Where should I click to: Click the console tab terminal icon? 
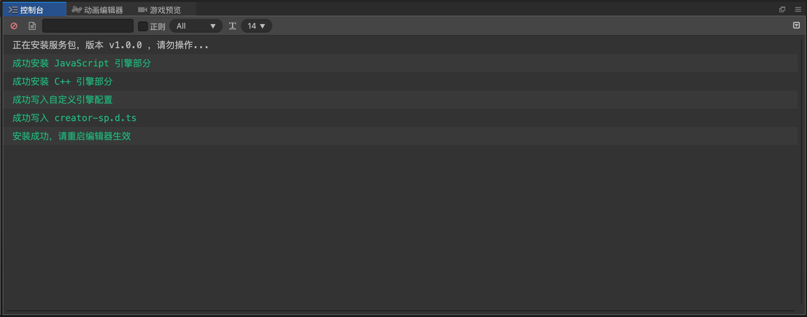coord(13,10)
